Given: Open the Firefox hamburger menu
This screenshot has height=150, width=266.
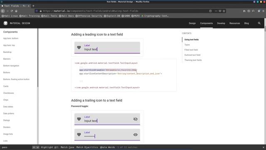Looking at the screenshot, I should (263, 11).
